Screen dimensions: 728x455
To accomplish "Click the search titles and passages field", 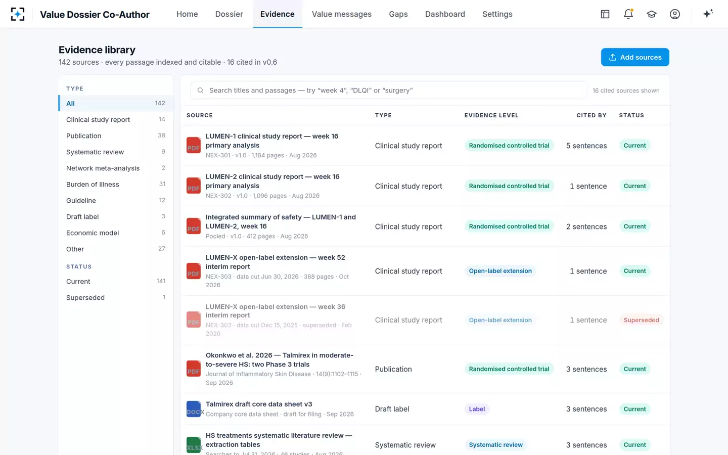I will (x=389, y=90).
